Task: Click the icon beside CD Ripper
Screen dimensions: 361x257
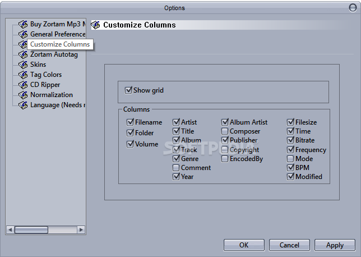Action: tap(23, 85)
